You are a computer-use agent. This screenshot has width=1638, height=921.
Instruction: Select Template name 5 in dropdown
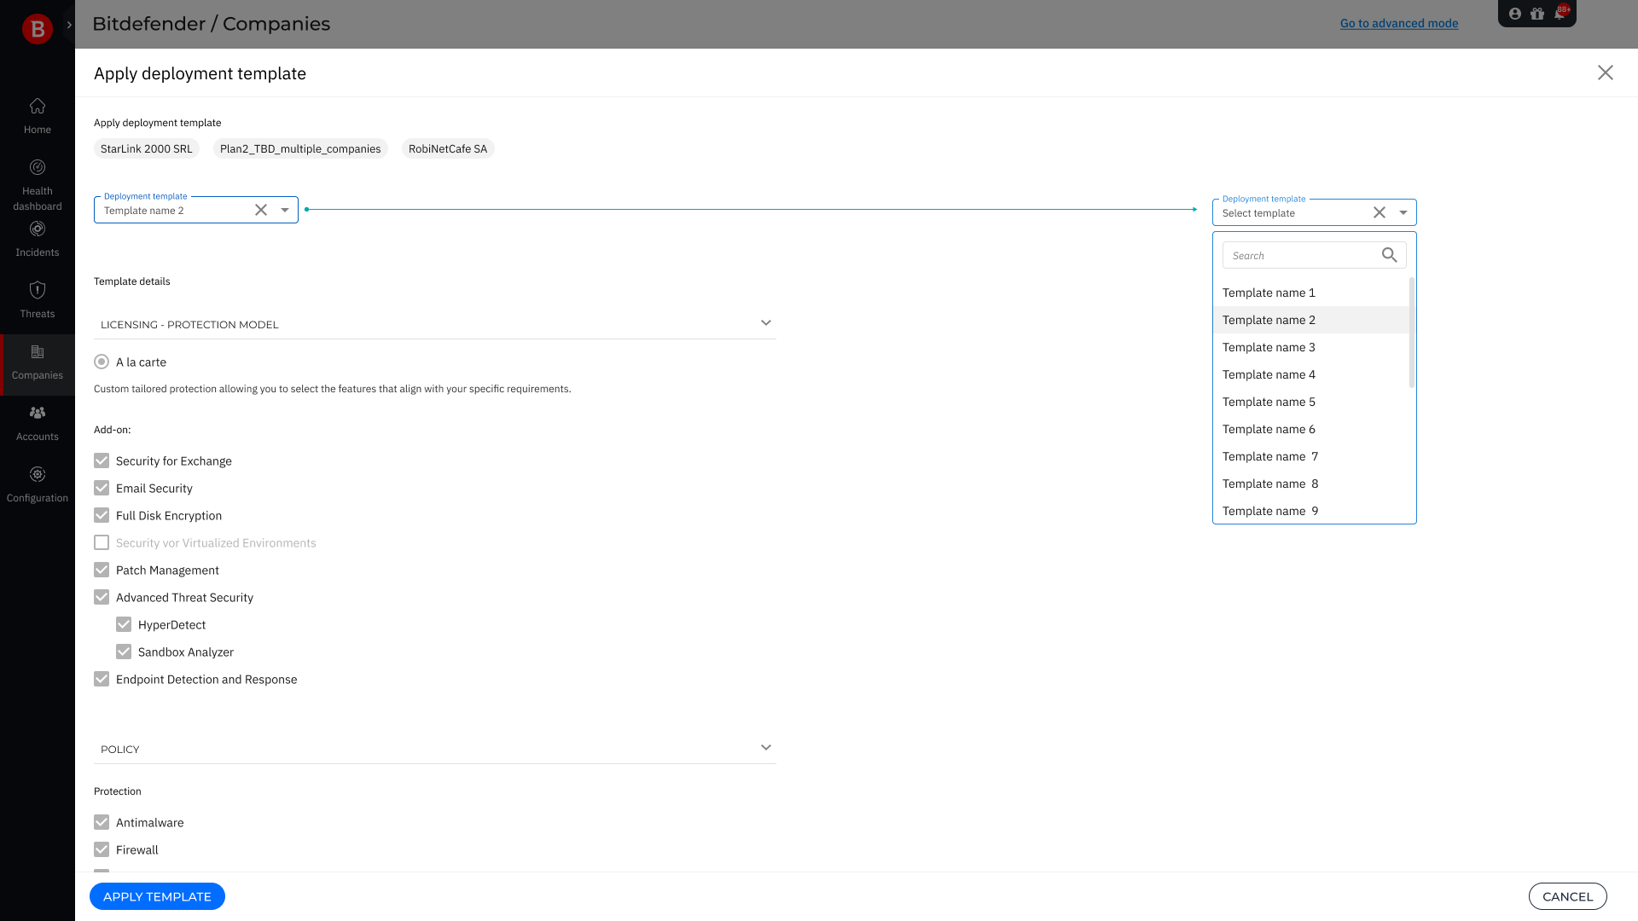click(1310, 402)
